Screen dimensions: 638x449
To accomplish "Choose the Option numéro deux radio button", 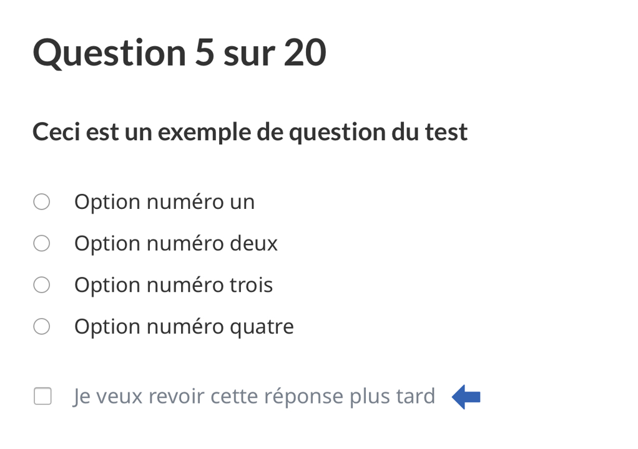I will (x=42, y=243).
